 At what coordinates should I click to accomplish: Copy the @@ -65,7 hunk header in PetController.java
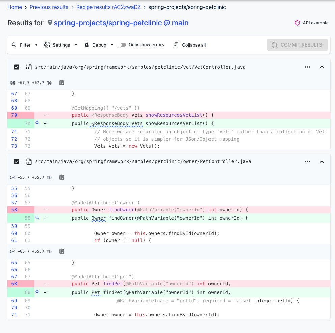[61, 251]
